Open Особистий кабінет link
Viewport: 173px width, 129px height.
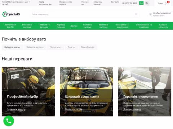pos(162,13)
